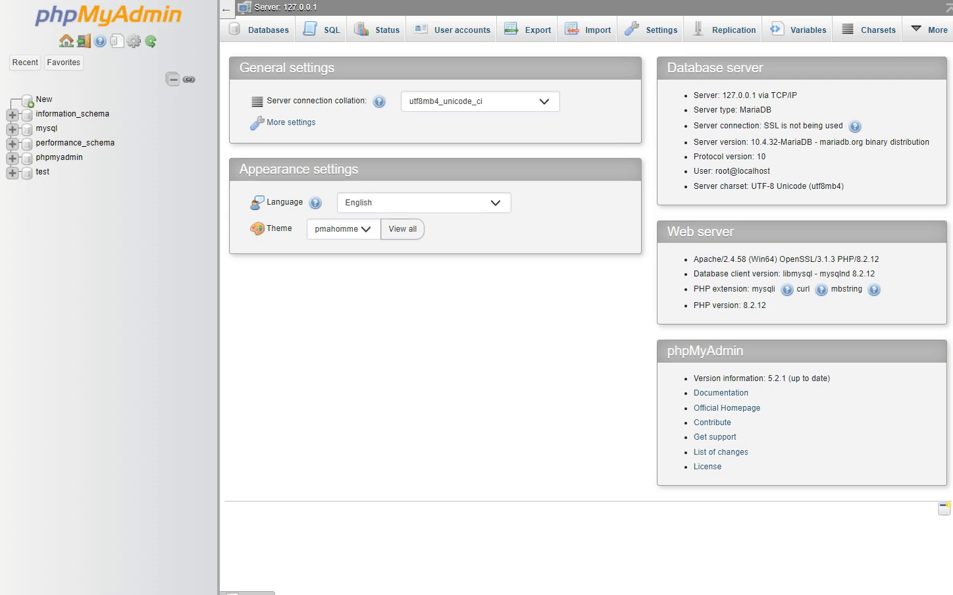Open the License link
The height and width of the screenshot is (595, 953).
point(708,467)
